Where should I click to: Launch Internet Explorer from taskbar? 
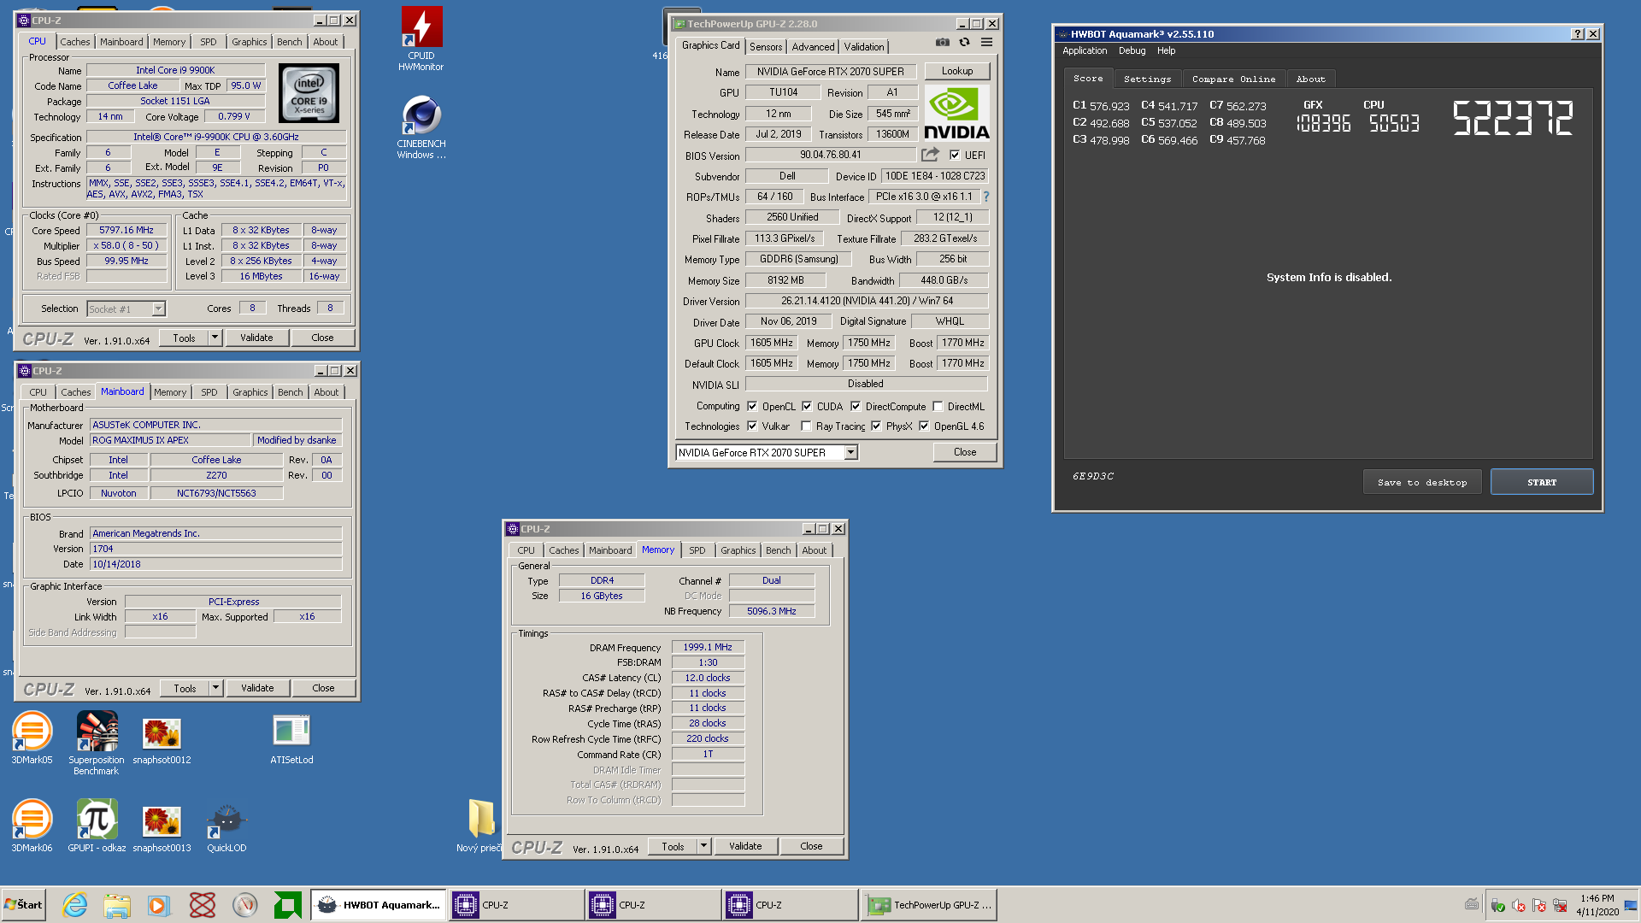(x=75, y=905)
